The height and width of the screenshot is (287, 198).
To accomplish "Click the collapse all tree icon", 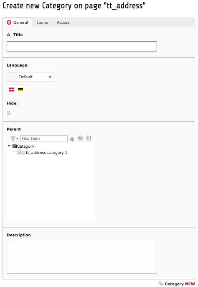I will click(x=89, y=138).
